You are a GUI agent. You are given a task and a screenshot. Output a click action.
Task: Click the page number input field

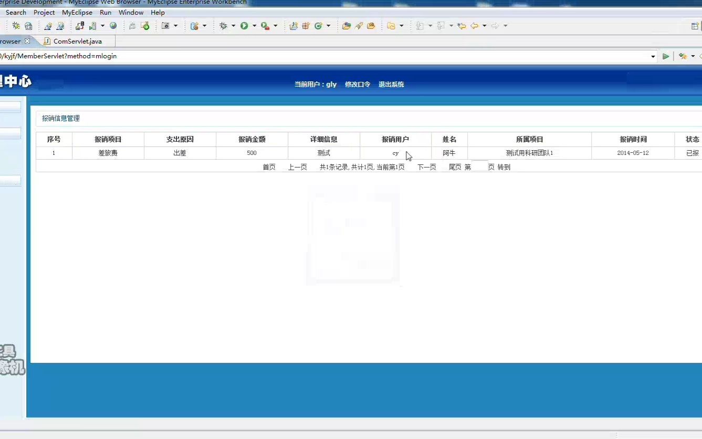coord(480,166)
